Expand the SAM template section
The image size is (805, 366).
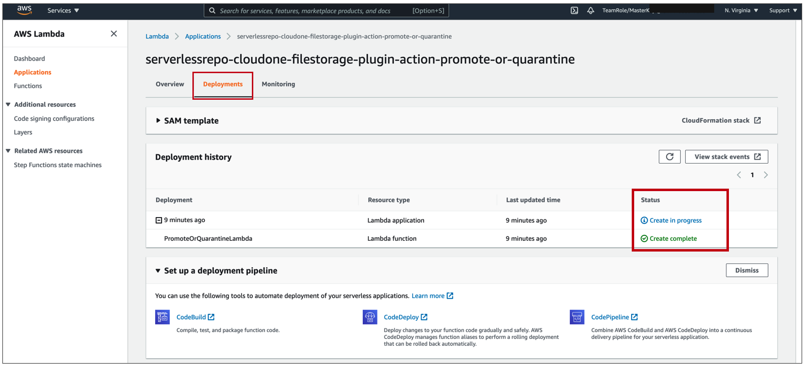click(x=158, y=120)
